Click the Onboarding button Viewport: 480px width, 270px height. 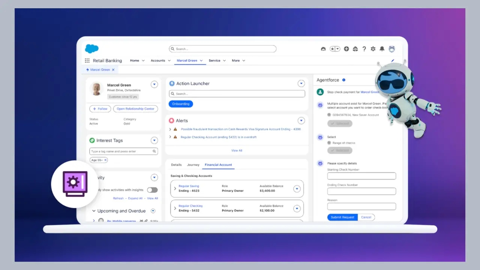click(x=181, y=104)
